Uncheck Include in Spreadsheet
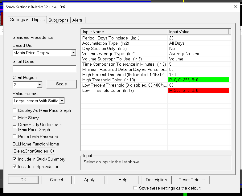The width and height of the screenshot is (242, 196). pyautogui.click(x=14, y=166)
